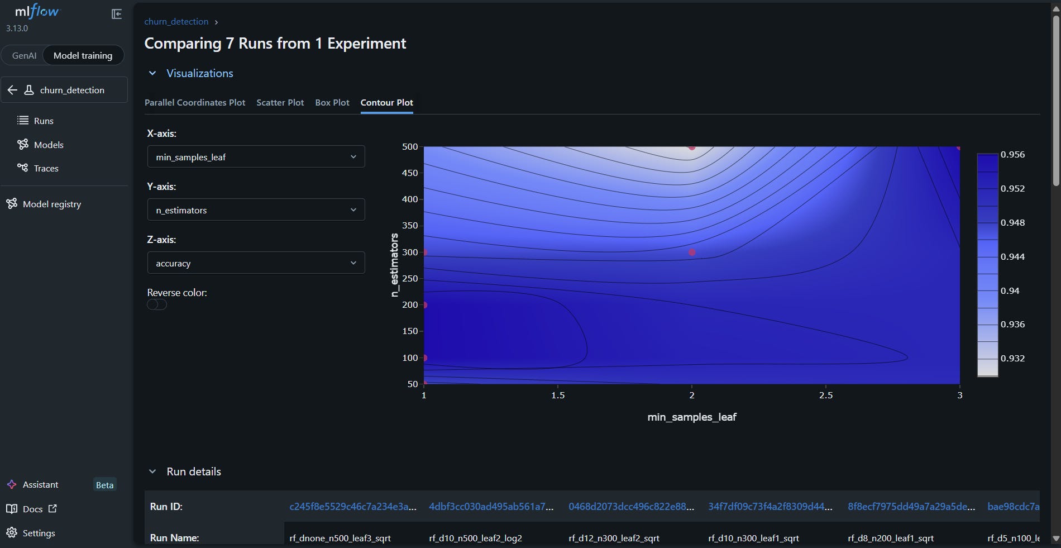The image size is (1061, 548).
Task: Open Docs external link icon
Action: tap(52, 508)
